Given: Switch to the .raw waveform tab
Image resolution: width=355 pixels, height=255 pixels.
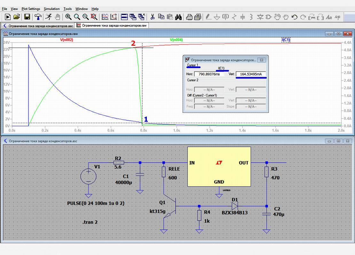Looking at the screenshot, I should click(112, 26).
